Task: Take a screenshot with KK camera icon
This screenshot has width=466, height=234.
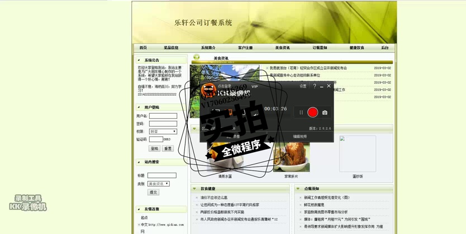Action: click(x=325, y=113)
